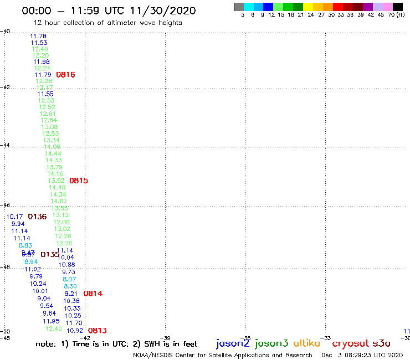Select the pink swatch in the color scale
The width and height of the screenshot is (410, 360).
tap(388, 7)
